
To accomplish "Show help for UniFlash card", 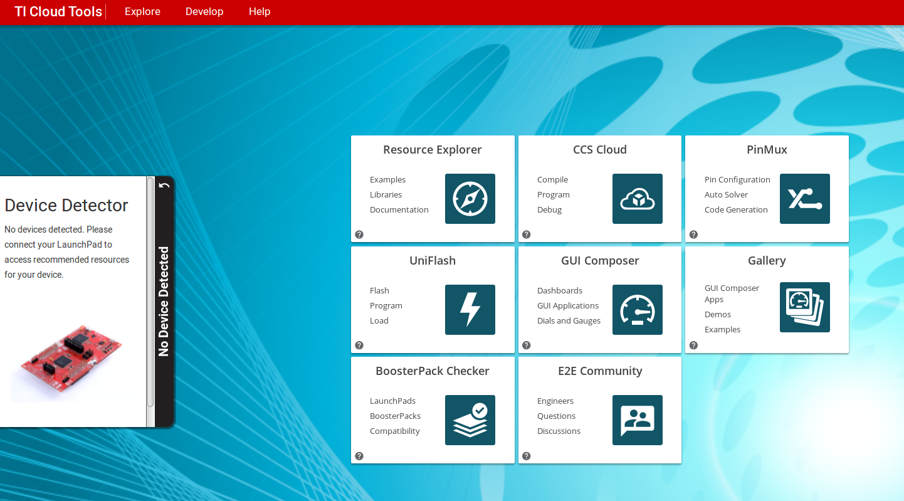I will [359, 345].
